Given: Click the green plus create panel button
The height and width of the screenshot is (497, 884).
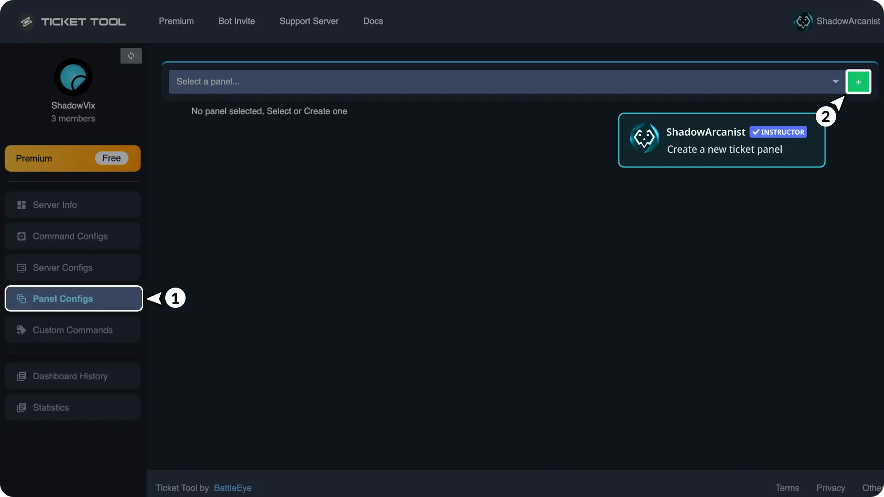Looking at the screenshot, I should (x=858, y=82).
